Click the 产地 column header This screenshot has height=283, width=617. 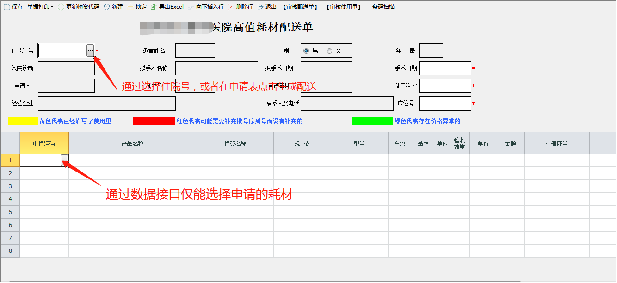(x=400, y=143)
